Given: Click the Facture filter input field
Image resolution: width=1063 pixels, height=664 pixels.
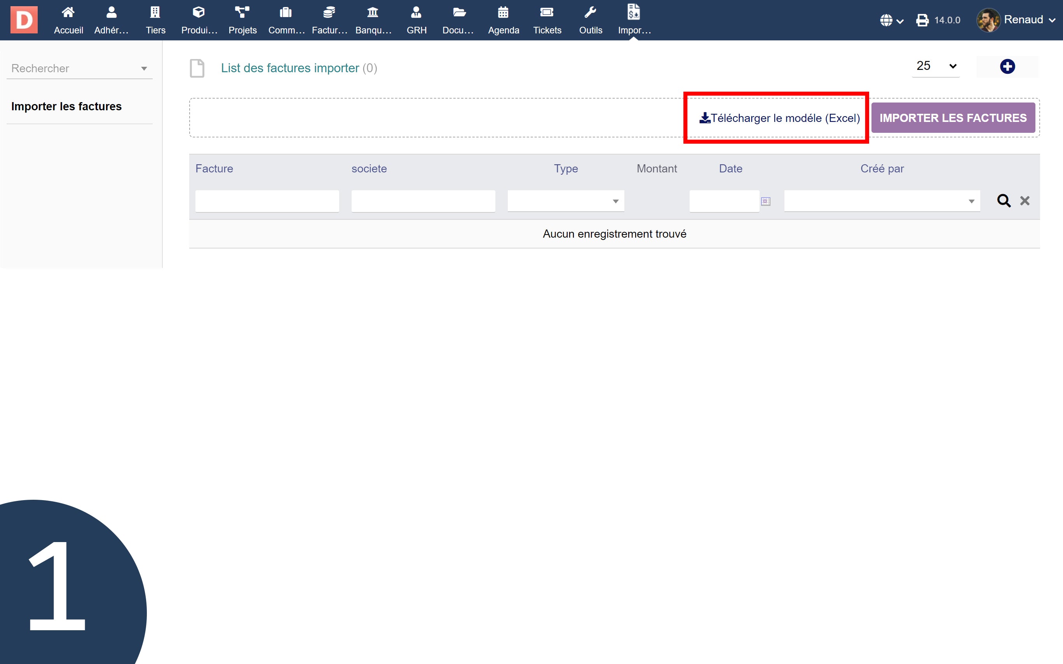Looking at the screenshot, I should coord(267,201).
